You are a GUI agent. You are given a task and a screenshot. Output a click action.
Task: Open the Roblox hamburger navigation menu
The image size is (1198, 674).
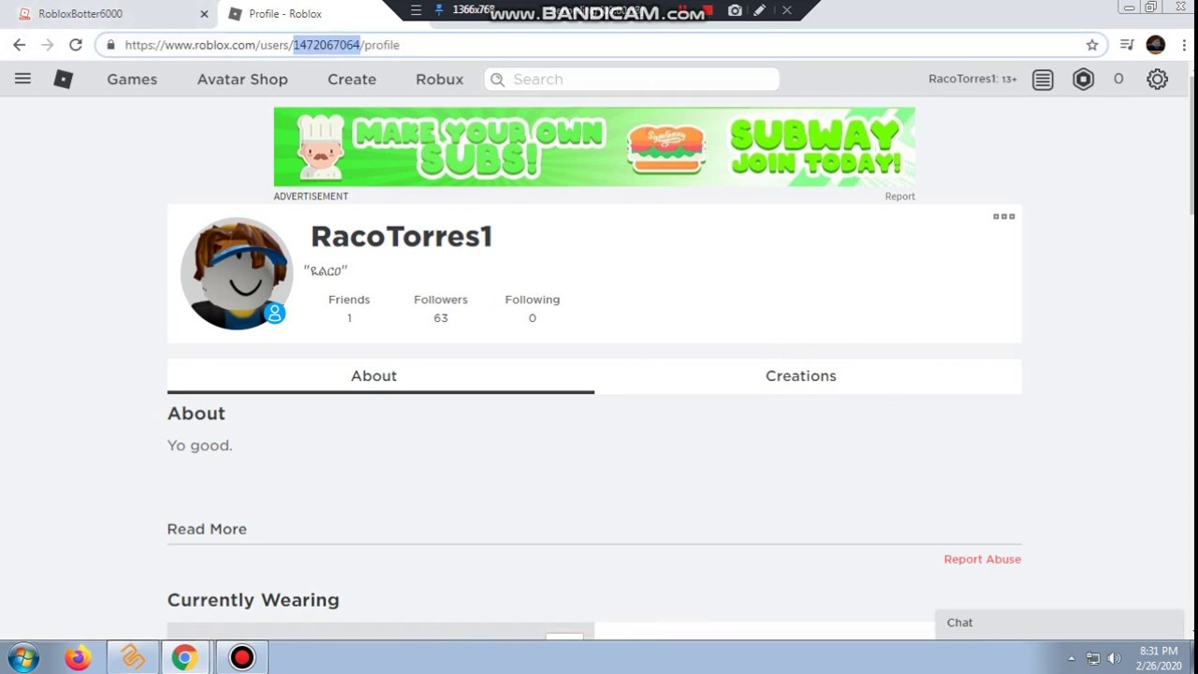coord(22,80)
